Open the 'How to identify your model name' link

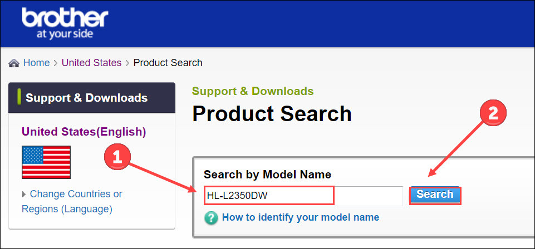(x=301, y=217)
